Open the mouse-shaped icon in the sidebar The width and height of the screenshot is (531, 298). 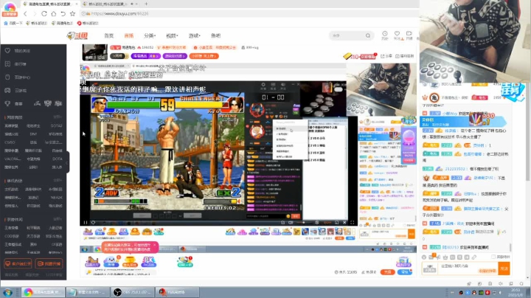(7, 77)
